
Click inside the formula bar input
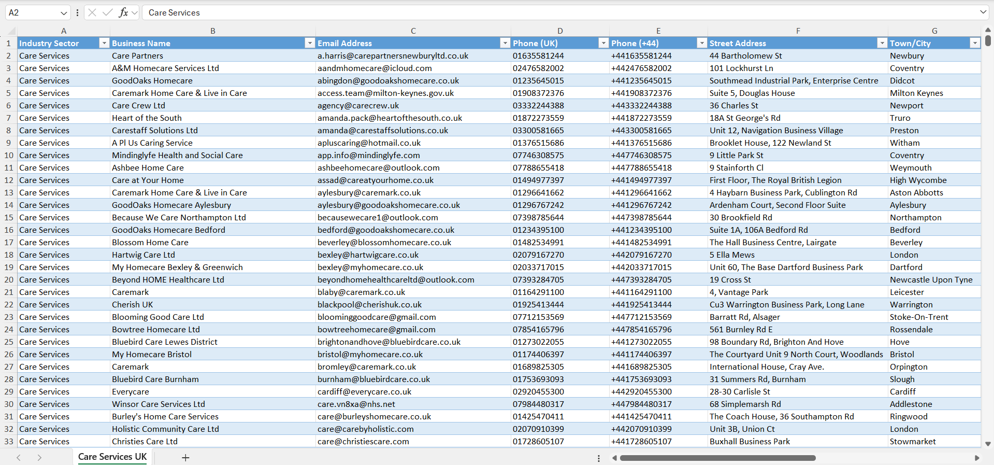(559, 12)
